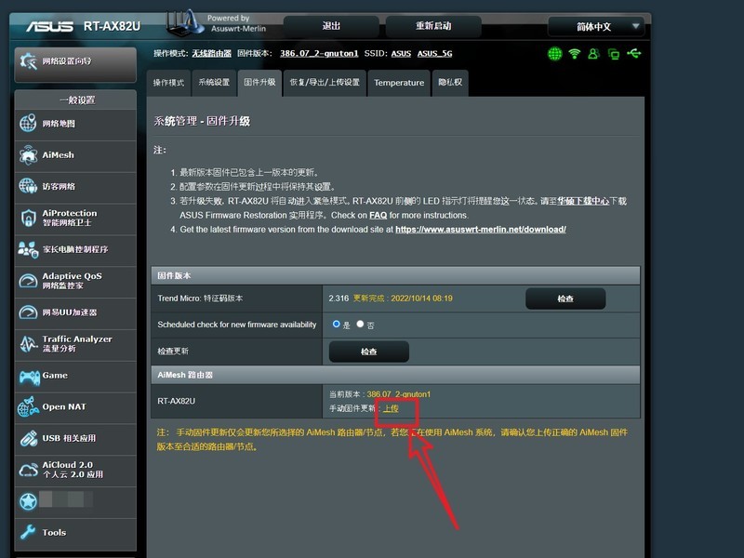Open the asuswrt-merlin.net download link
Viewport: 744px width, 558px height.
[481, 230]
